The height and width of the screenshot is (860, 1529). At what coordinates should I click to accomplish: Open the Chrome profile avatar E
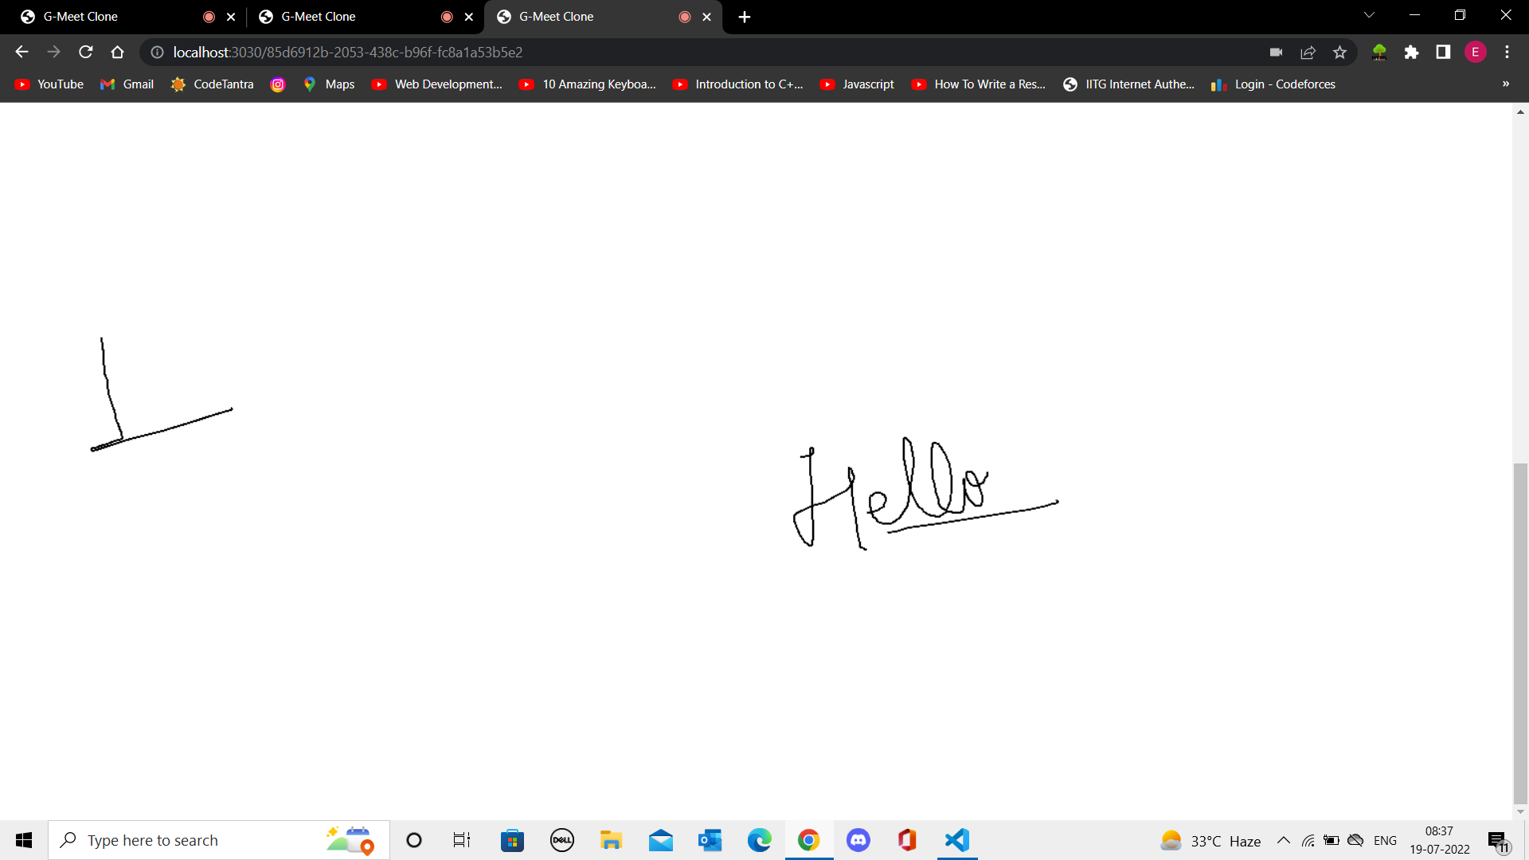[1475, 53]
